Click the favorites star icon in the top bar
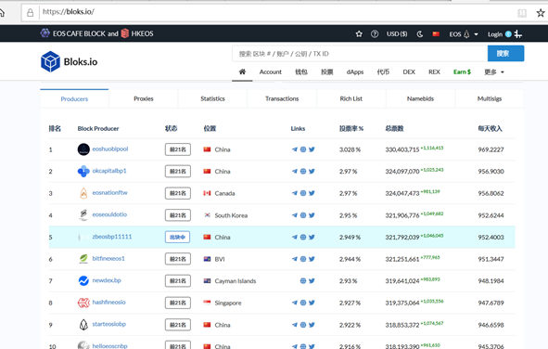 pos(359,34)
